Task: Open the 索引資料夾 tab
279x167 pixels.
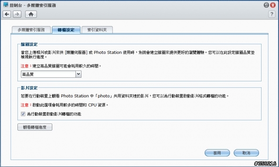Action: pyautogui.click(x=97, y=30)
